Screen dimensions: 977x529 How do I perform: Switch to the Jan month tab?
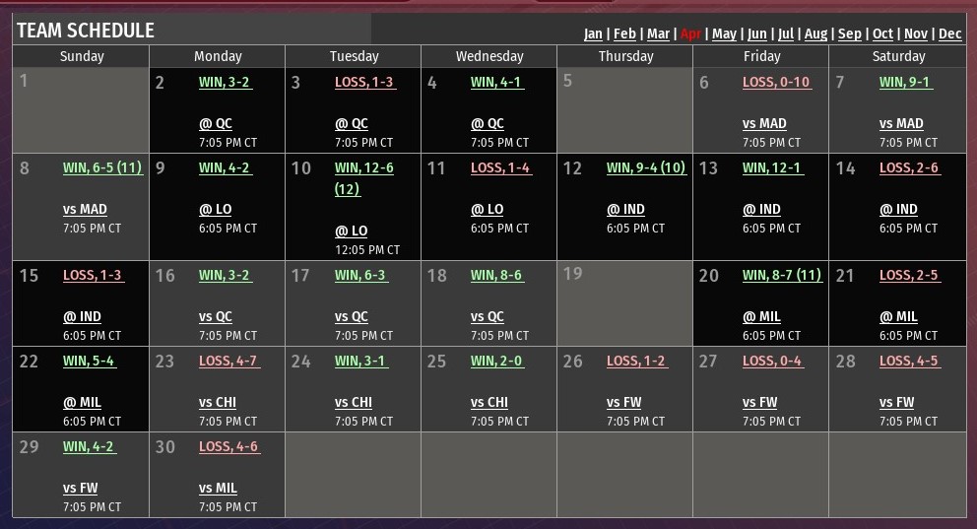click(593, 33)
